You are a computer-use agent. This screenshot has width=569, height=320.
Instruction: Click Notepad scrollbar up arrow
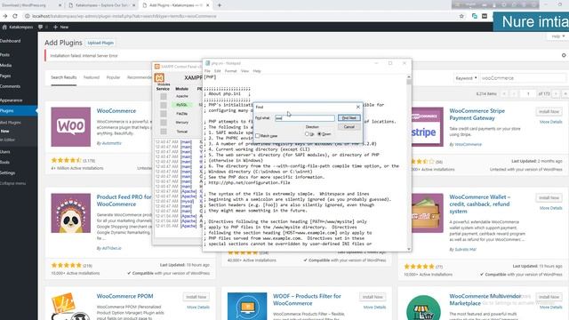click(409, 77)
